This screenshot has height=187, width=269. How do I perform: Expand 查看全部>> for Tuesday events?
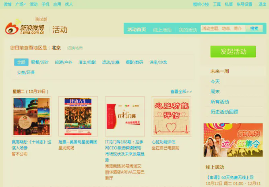tap(181, 91)
